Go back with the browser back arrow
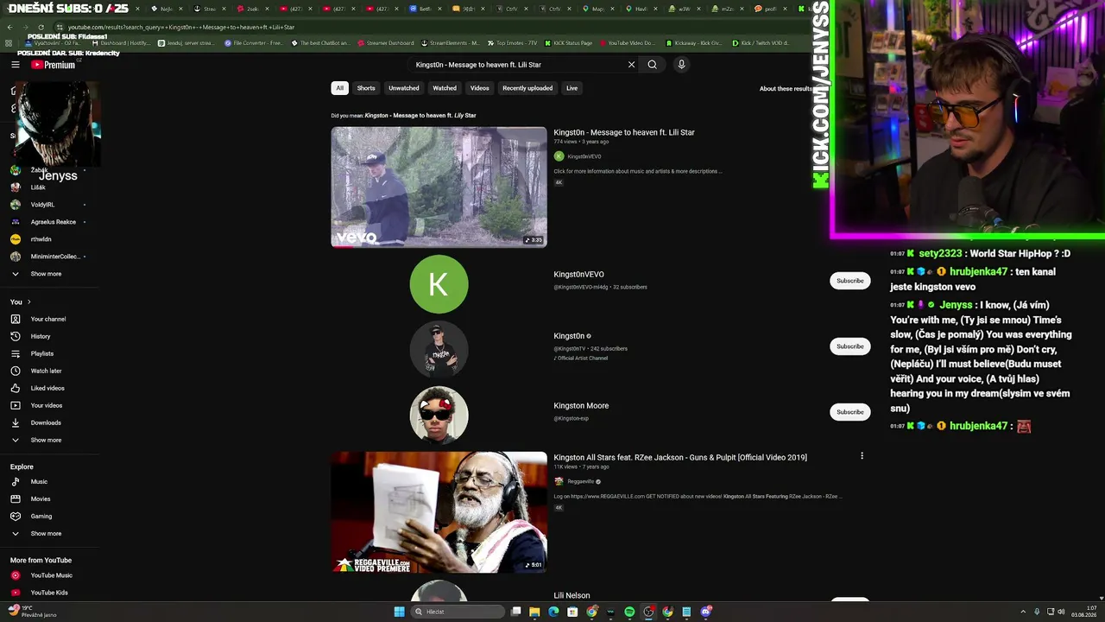1105x622 pixels. tap(9, 27)
